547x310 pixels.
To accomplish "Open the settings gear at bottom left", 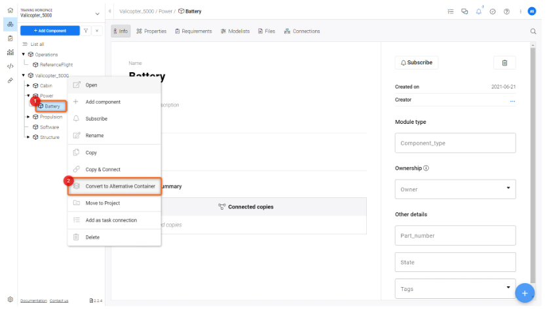I will (10, 299).
